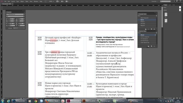Click the horizontal scale icon
Screen dimensions: 183x103
(17, 23)
